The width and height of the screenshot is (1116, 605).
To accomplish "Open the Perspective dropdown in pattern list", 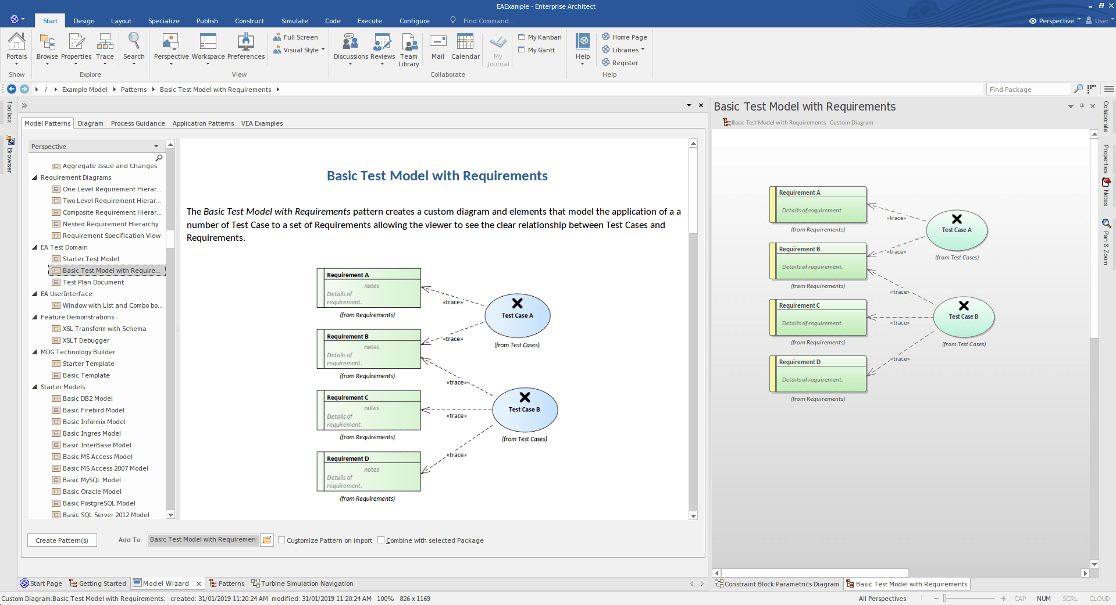I will [x=156, y=147].
